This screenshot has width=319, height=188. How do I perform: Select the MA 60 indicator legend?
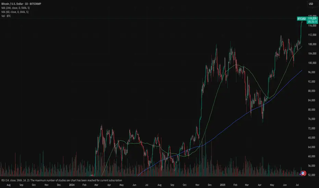pos(15,12)
